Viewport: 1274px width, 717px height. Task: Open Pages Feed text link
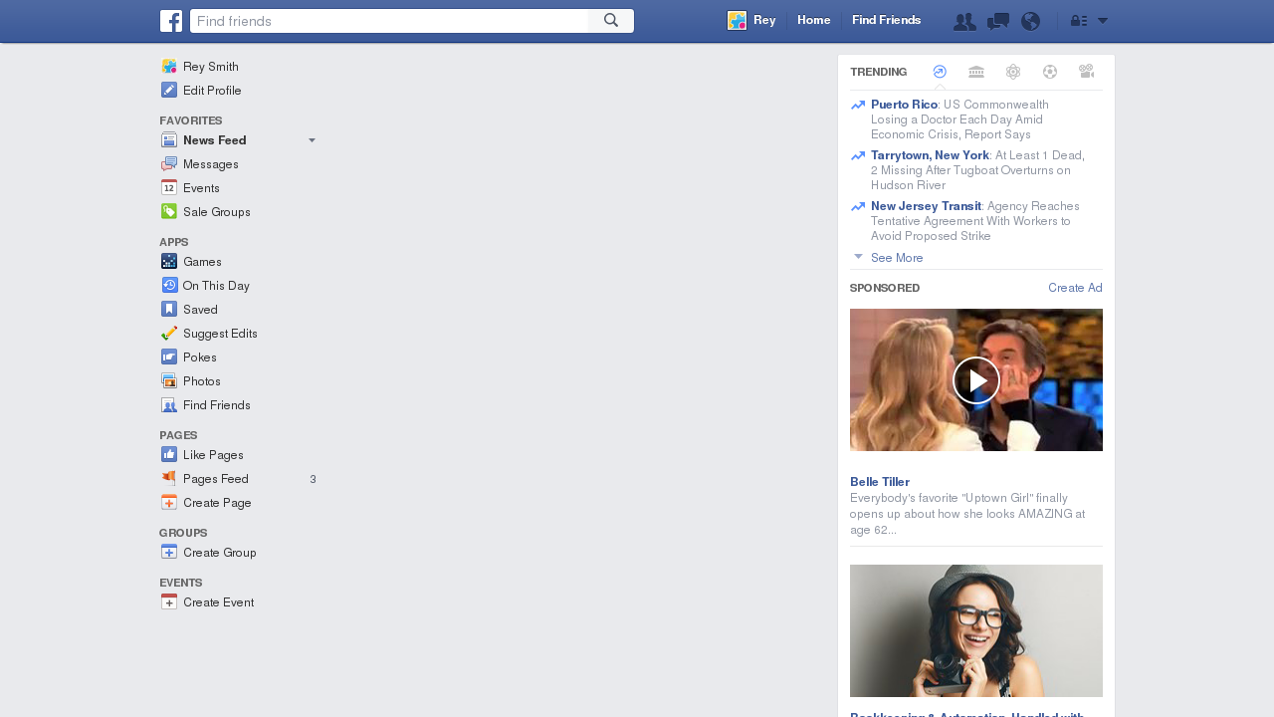(x=216, y=479)
